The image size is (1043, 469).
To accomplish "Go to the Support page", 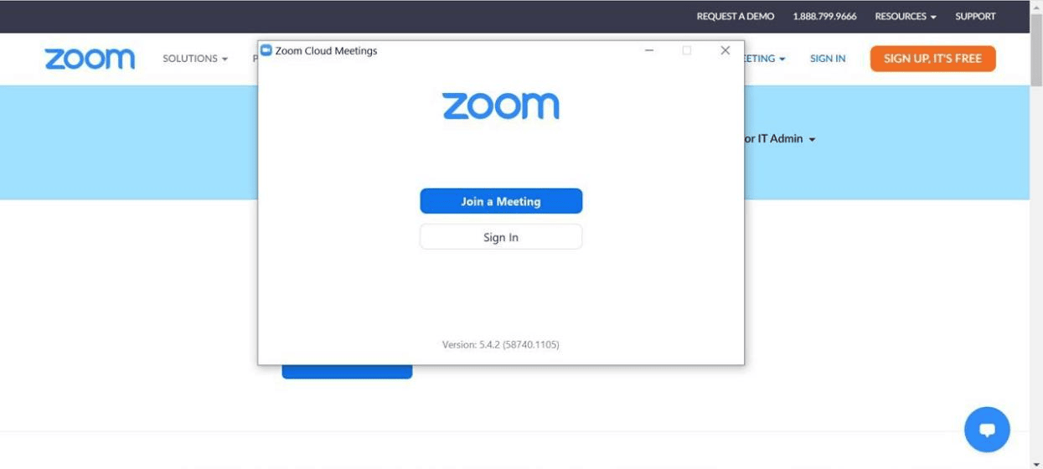I will (975, 17).
